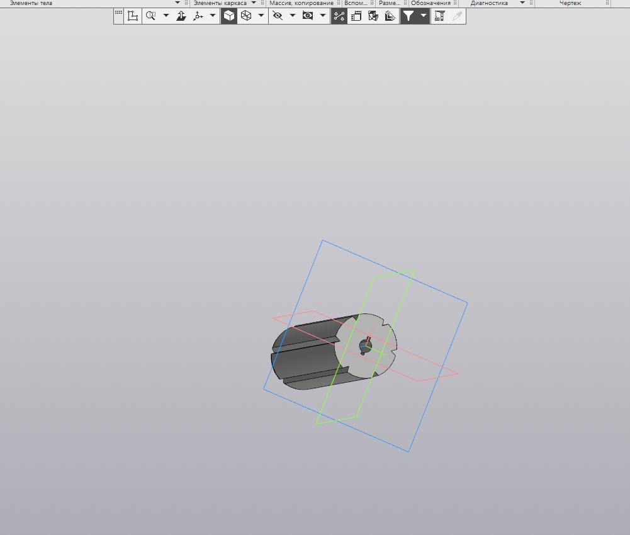Open the 'Чертеж' panel

pos(570,3)
